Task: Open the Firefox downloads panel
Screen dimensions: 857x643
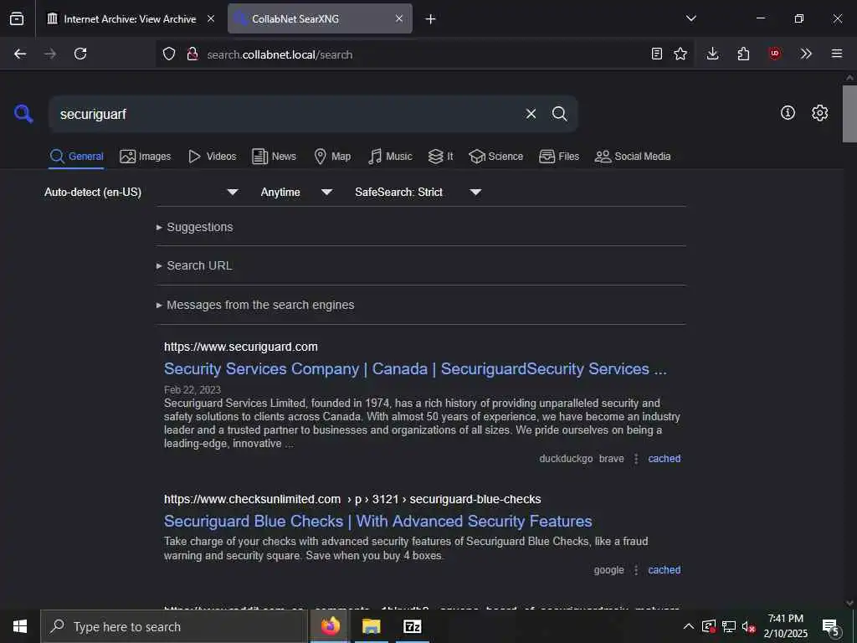Action: pos(712,54)
